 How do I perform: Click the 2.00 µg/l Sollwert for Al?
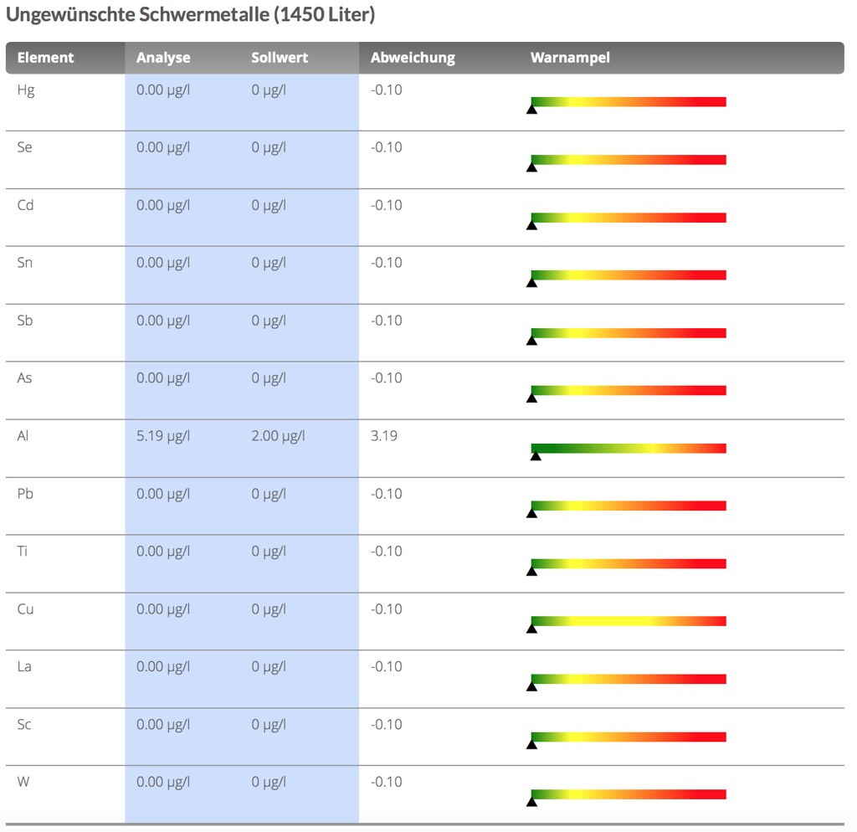click(x=278, y=437)
